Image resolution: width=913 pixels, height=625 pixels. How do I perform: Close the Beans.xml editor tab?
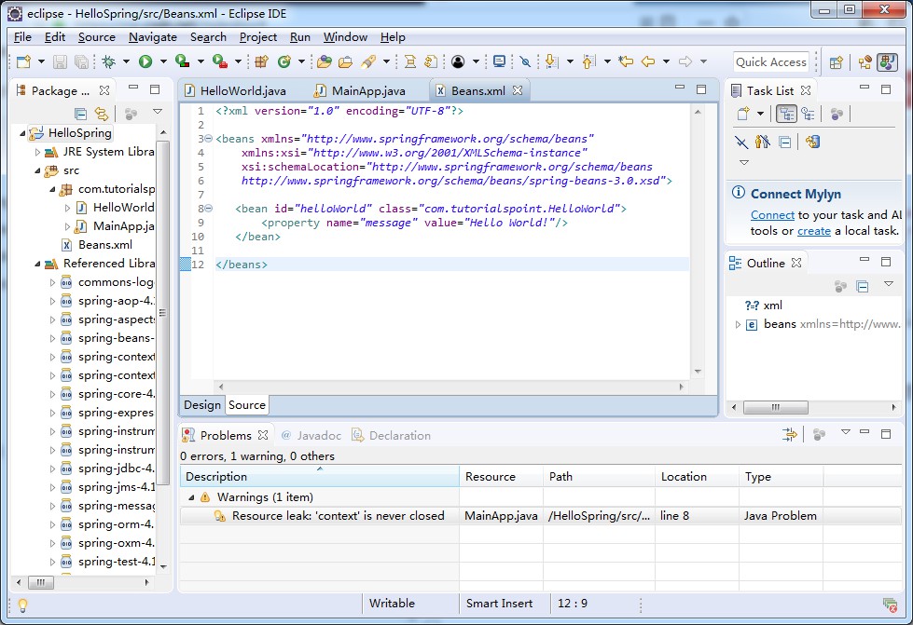[x=518, y=90]
